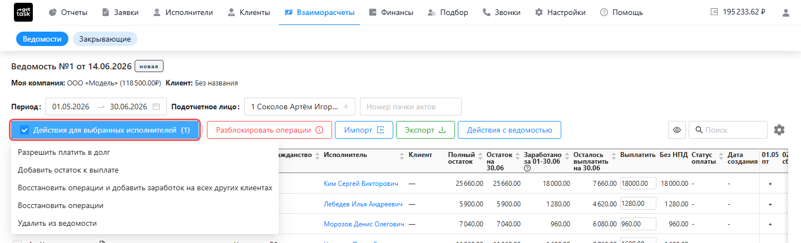Click the help icon under Заработано за 01-30.06
The height and width of the screenshot is (243, 801).
pyautogui.click(x=527, y=169)
